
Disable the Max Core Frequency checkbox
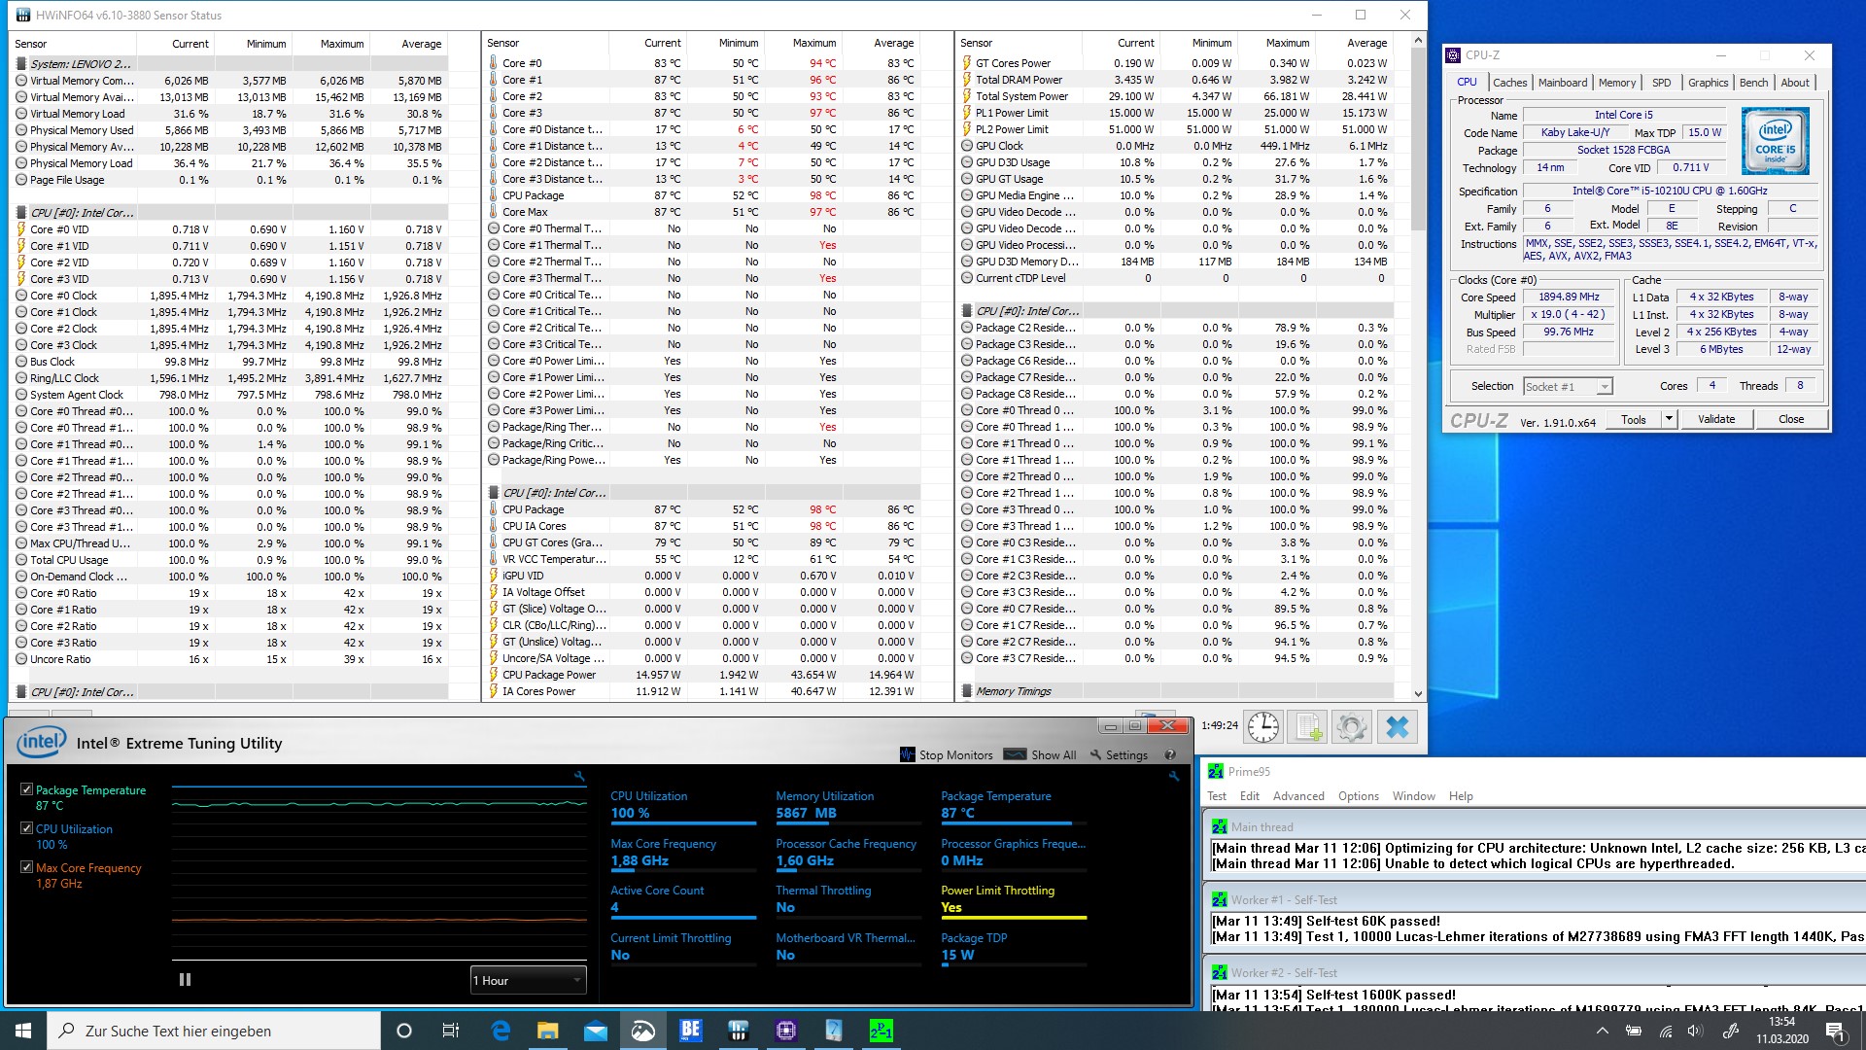click(27, 867)
